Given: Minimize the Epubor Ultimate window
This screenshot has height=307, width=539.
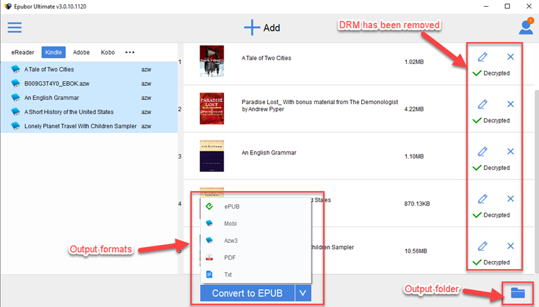Looking at the screenshot, I should (x=486, y=6).
